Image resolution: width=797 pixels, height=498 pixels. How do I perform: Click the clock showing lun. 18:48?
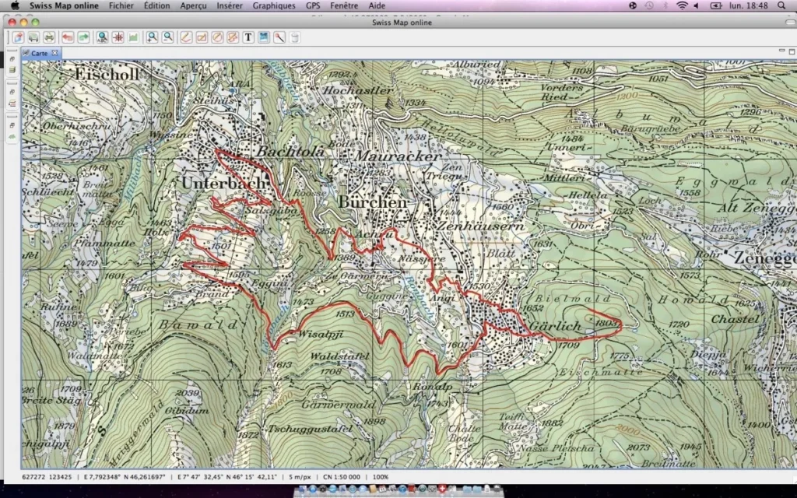748,5
